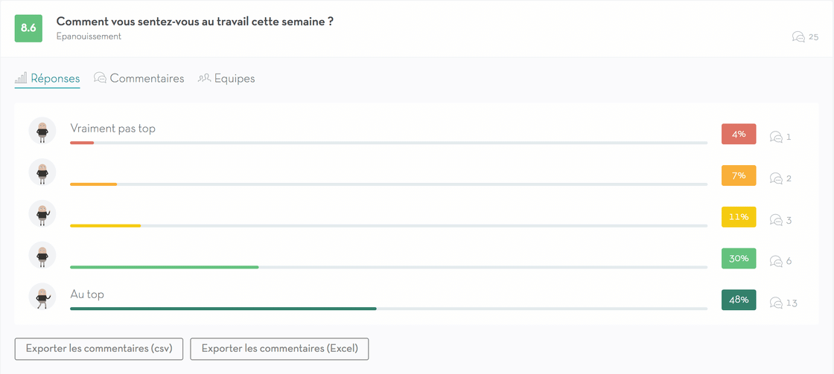Click Exporter les commentaires (Excel) button

point(280,349)
